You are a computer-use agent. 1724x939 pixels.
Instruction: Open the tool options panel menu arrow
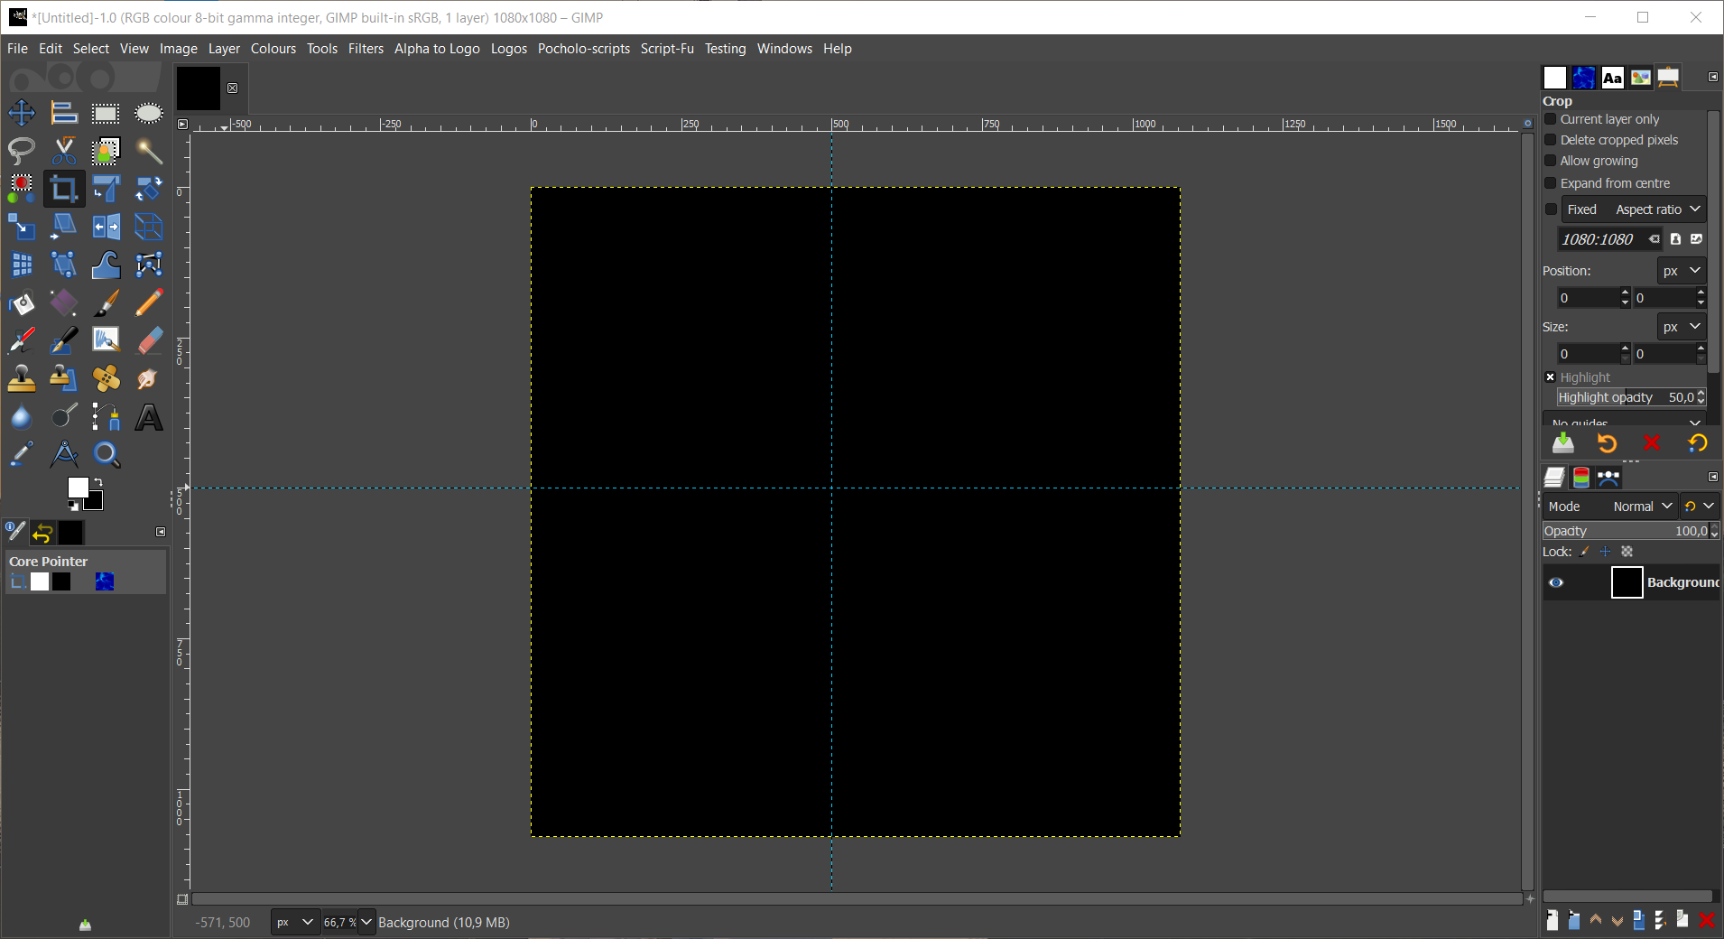click(1713, 77)
